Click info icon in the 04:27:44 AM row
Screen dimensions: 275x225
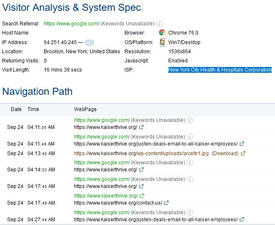[190, 213]
